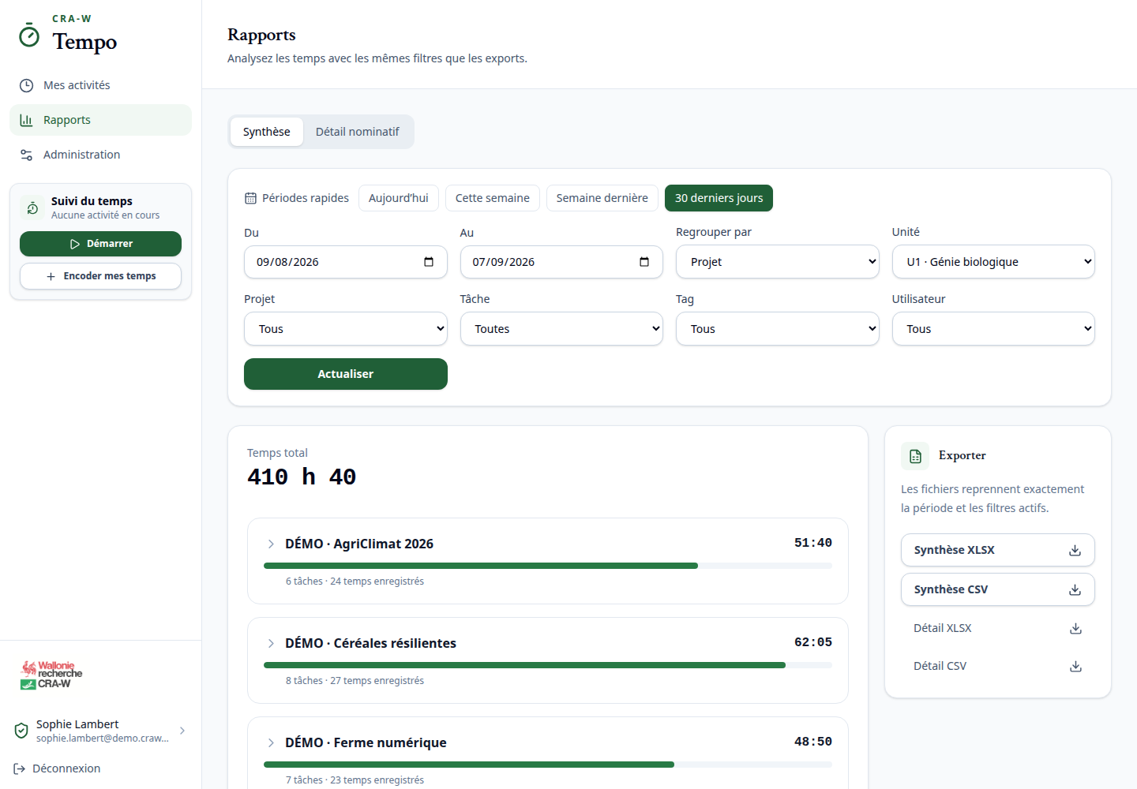1137x789 pixels.
Task: Open the Utilisateur filter dropdown
Action: pos(993,329)
